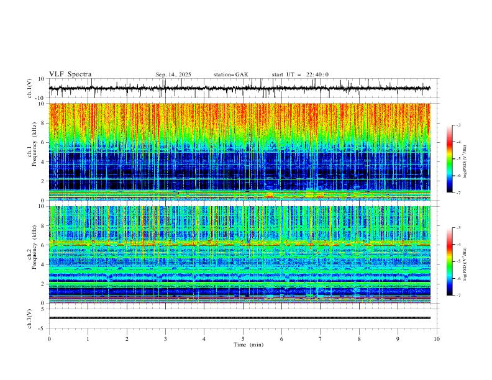Click the ch.1 log(PSD) colorbar label

tap(465, 161)
